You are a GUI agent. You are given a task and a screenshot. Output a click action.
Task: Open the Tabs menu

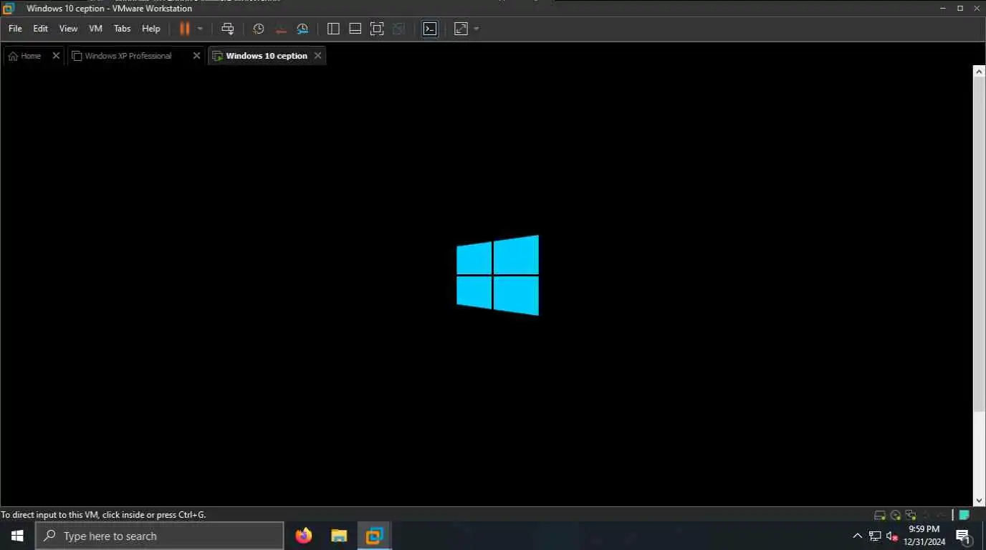123,29
